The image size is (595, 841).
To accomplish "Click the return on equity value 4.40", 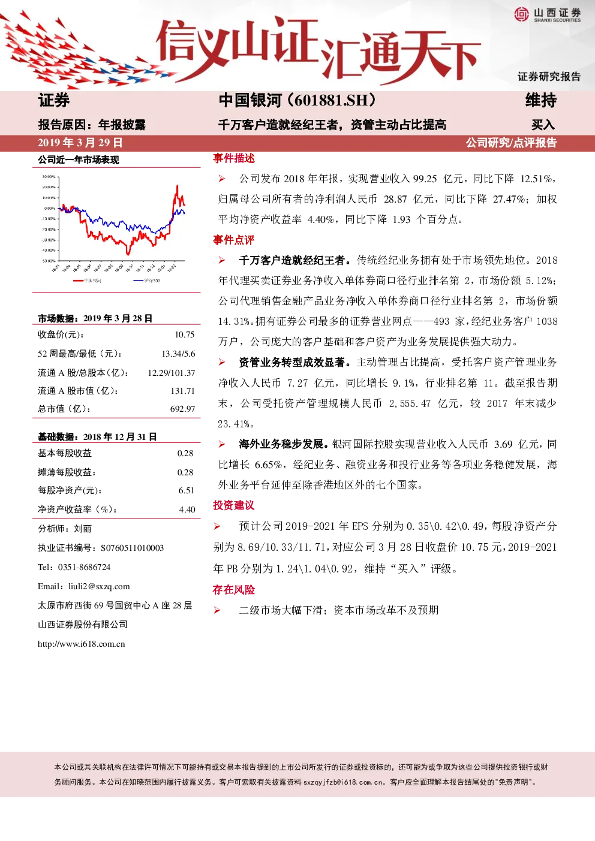I will [187, 510].
